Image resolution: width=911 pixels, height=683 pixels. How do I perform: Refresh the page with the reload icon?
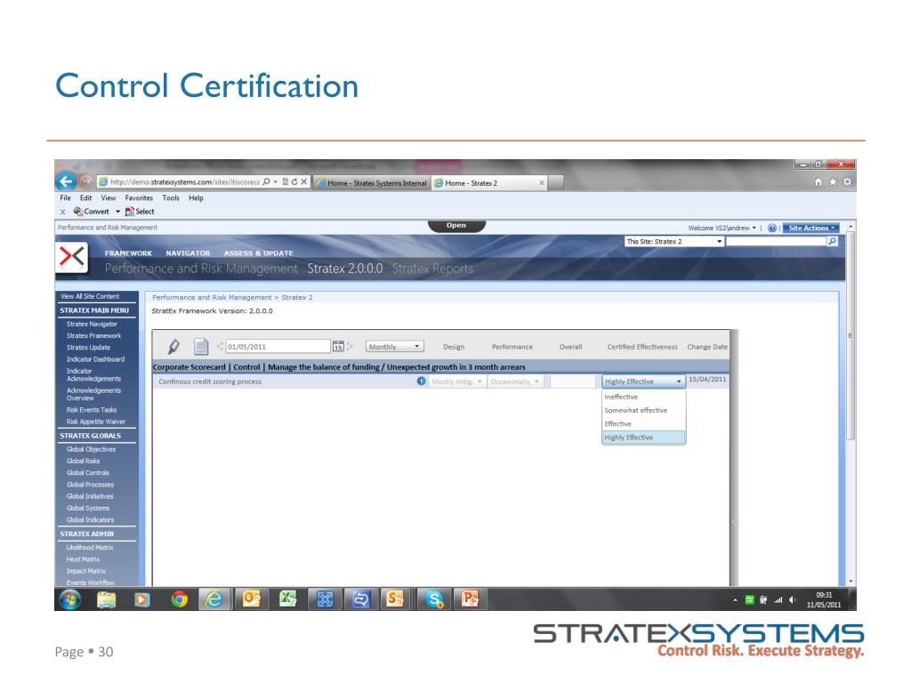(294, 181)
